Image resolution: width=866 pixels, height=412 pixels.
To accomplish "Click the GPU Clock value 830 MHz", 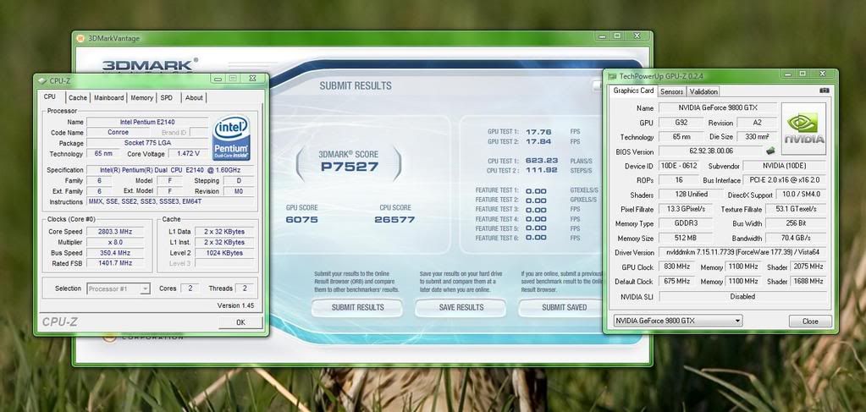I will coord(676,266).
